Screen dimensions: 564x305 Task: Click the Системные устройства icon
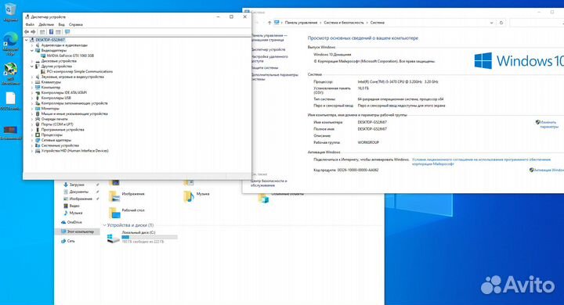click(38, 145)
